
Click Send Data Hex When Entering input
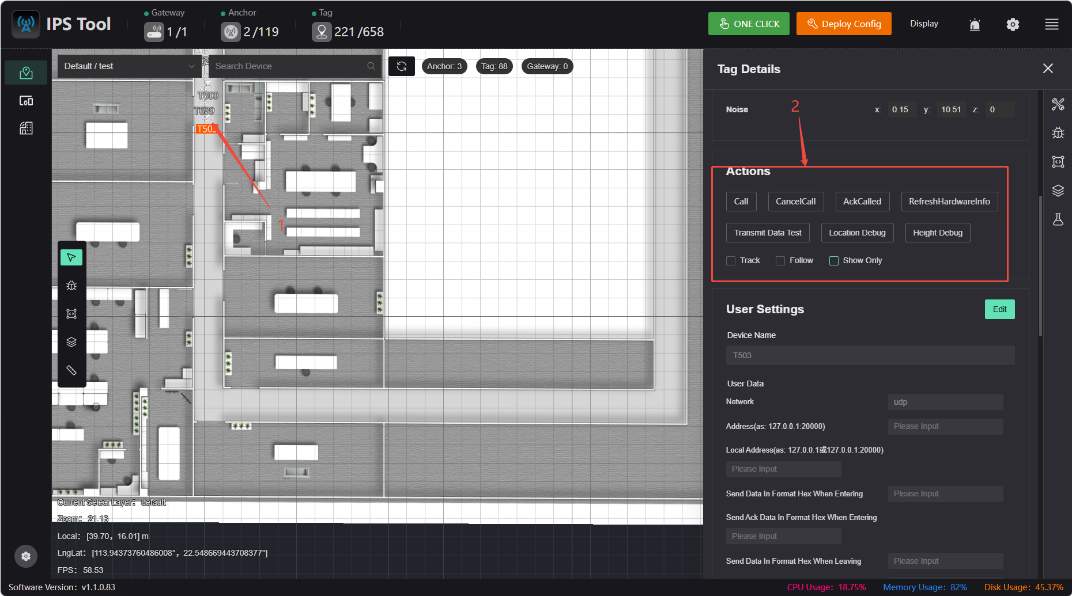click(x=945, y=493)
